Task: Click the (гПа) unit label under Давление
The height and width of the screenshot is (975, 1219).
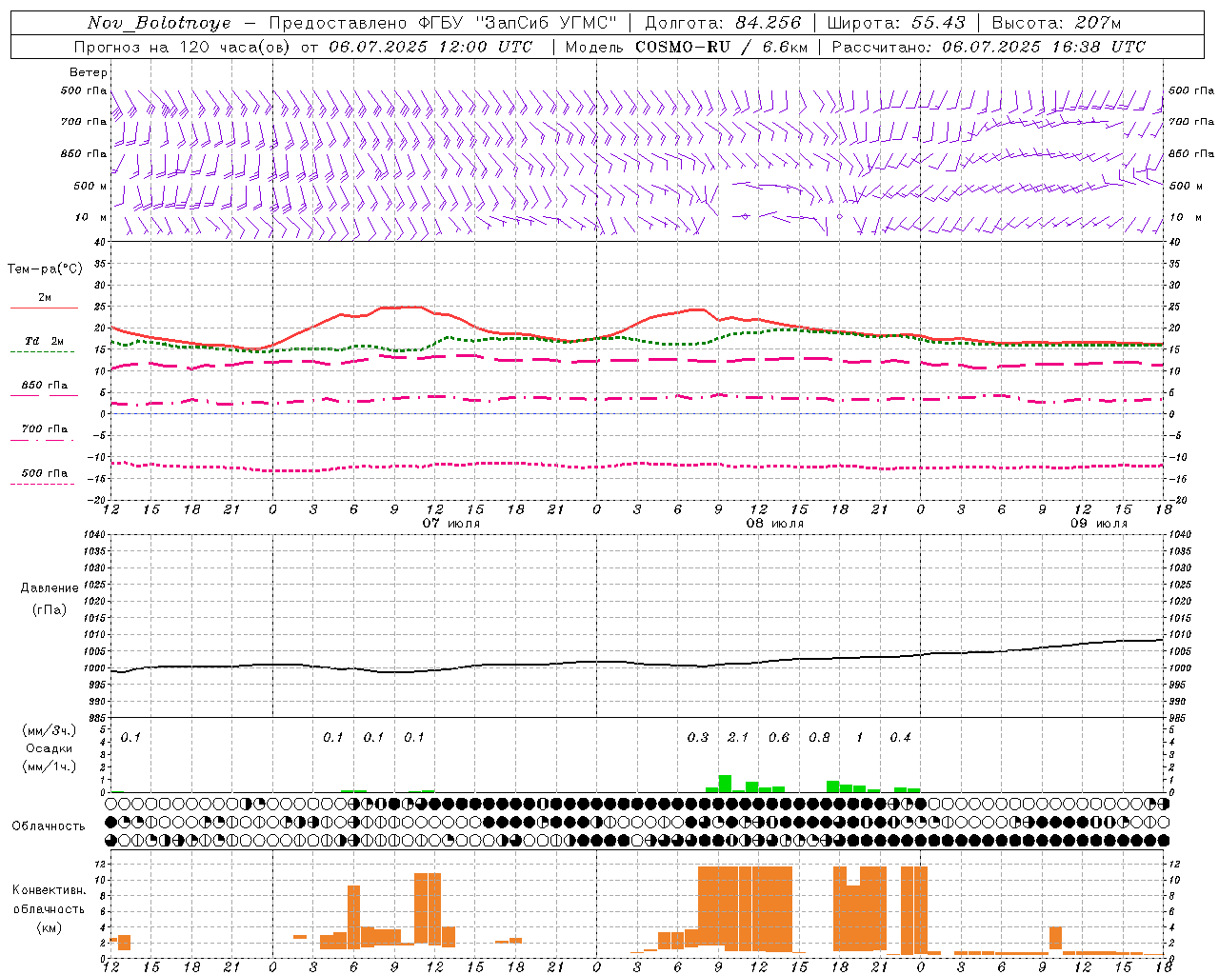Action: 49,610
